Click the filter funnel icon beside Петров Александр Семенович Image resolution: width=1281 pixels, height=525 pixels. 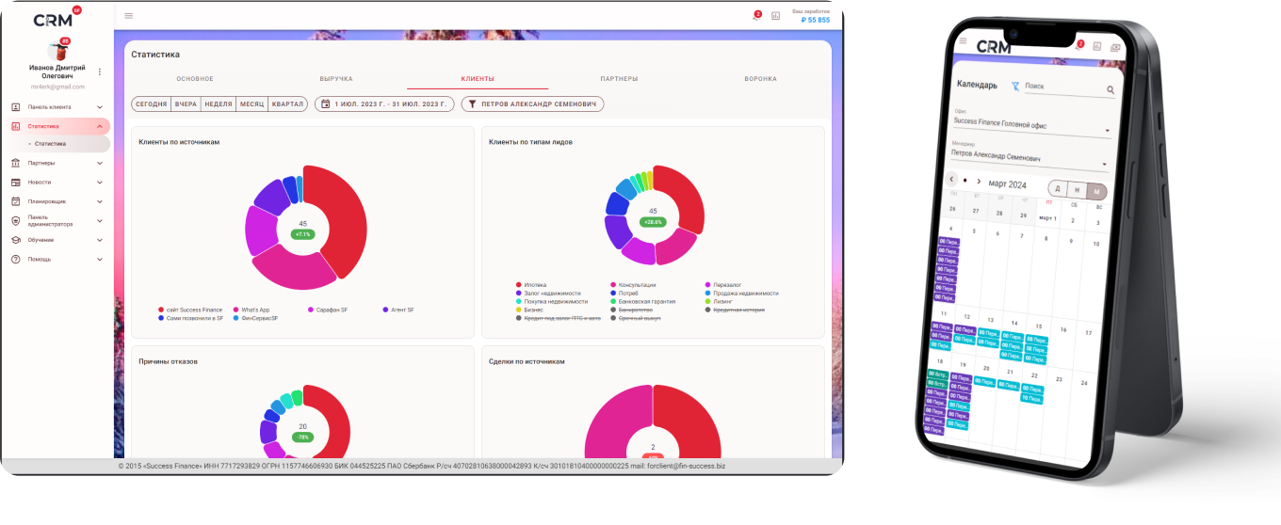[473, 104]
